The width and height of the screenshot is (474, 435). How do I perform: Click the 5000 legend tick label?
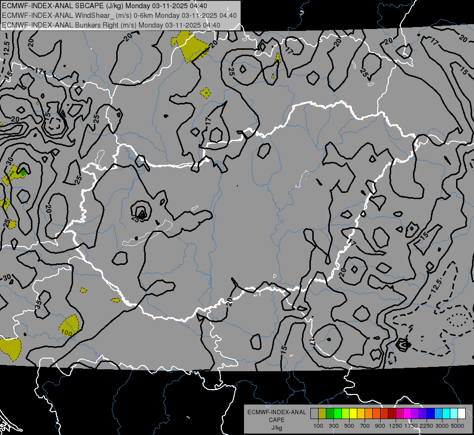click(x=458, y=426)
